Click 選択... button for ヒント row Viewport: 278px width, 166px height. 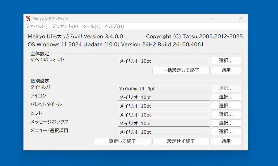pos(226,114)
